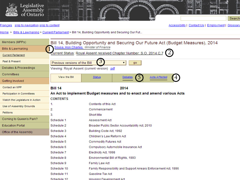
Task: Select Current Parliament in sidebar
Action: pyautogui.click(x=25, y=55)
